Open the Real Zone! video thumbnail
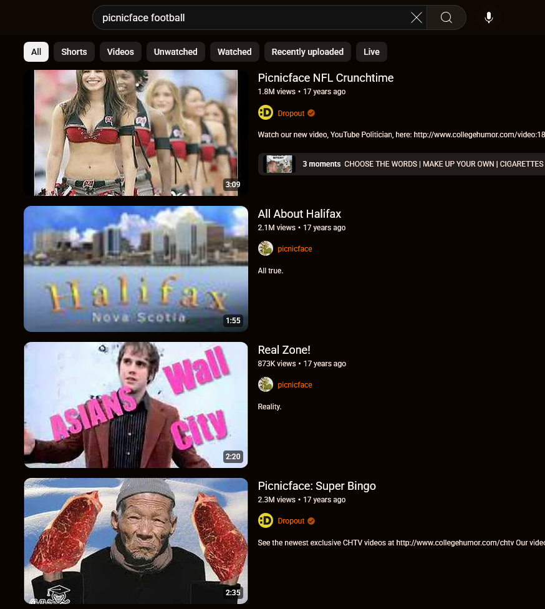545x609 pixels. 136,405
